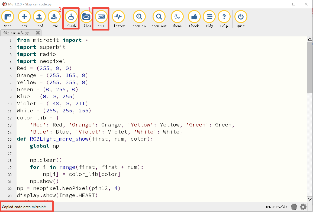Screen dimensions: 313x212
Task: Create a New file
Action: (24, 19)
